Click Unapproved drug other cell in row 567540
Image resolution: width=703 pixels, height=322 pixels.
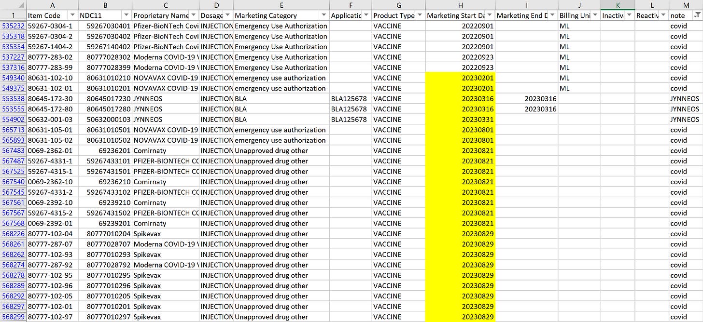(281, 182)
